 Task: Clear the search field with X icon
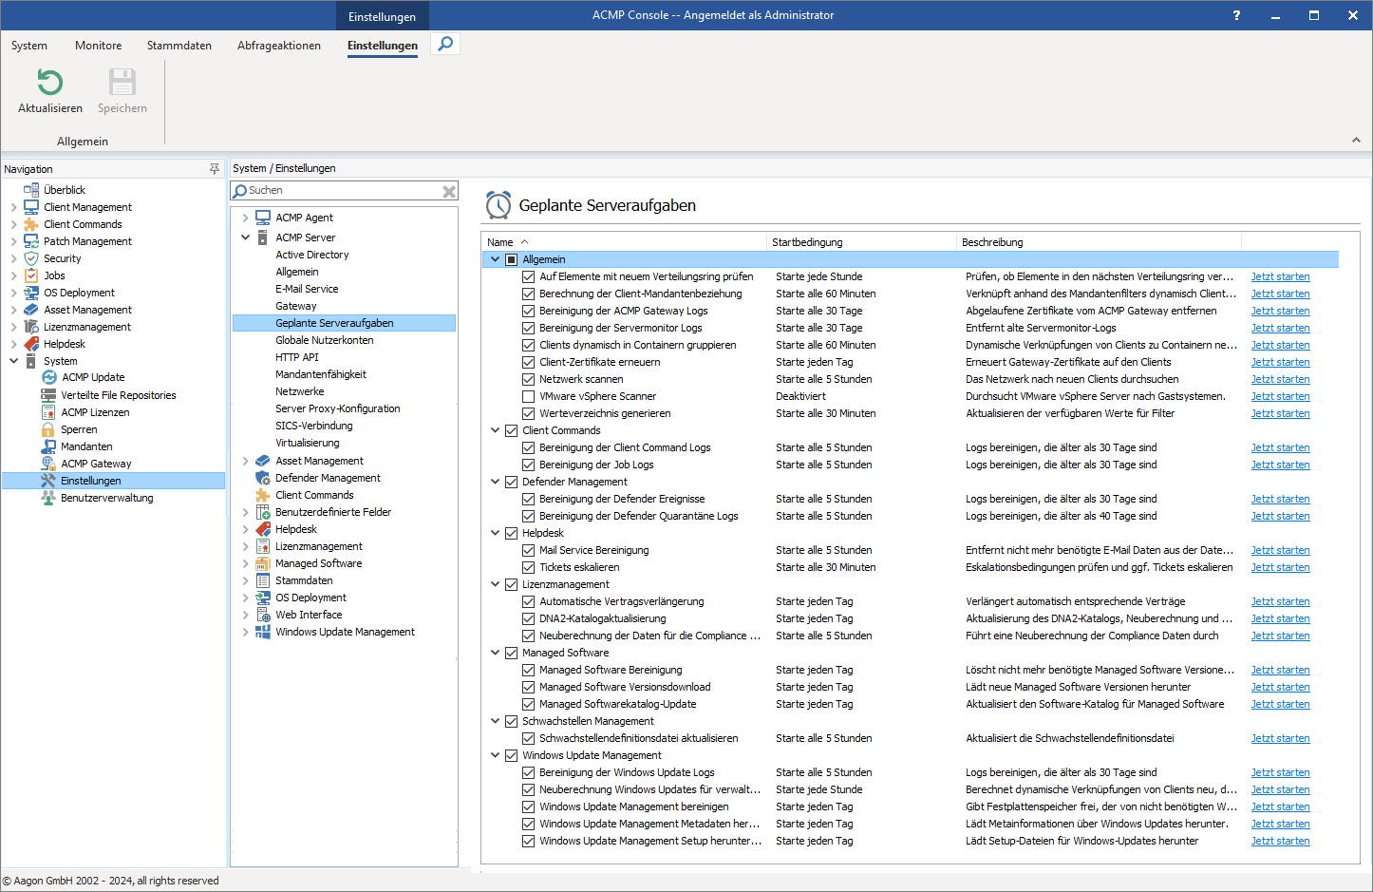(x=449, y=191)
